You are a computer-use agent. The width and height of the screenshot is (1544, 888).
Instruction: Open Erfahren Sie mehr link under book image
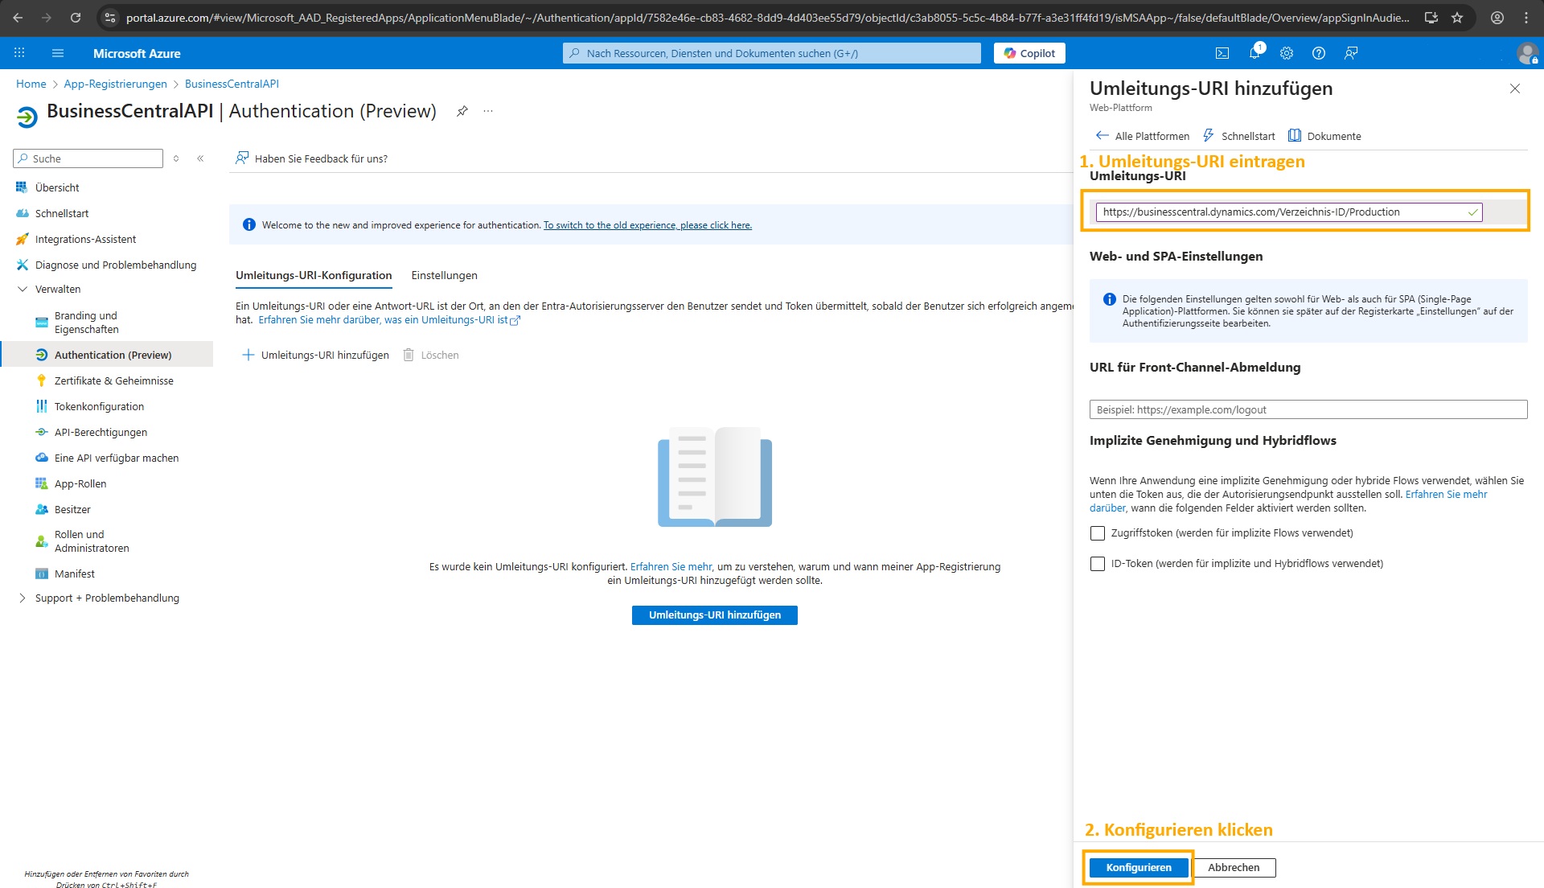671,567
